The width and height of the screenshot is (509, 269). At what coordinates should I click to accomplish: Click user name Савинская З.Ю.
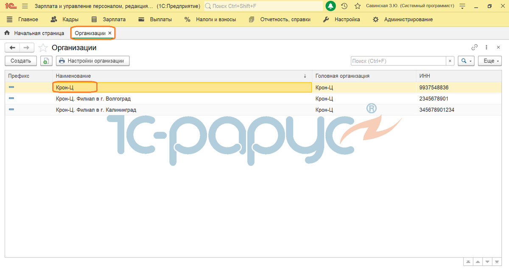410,6
